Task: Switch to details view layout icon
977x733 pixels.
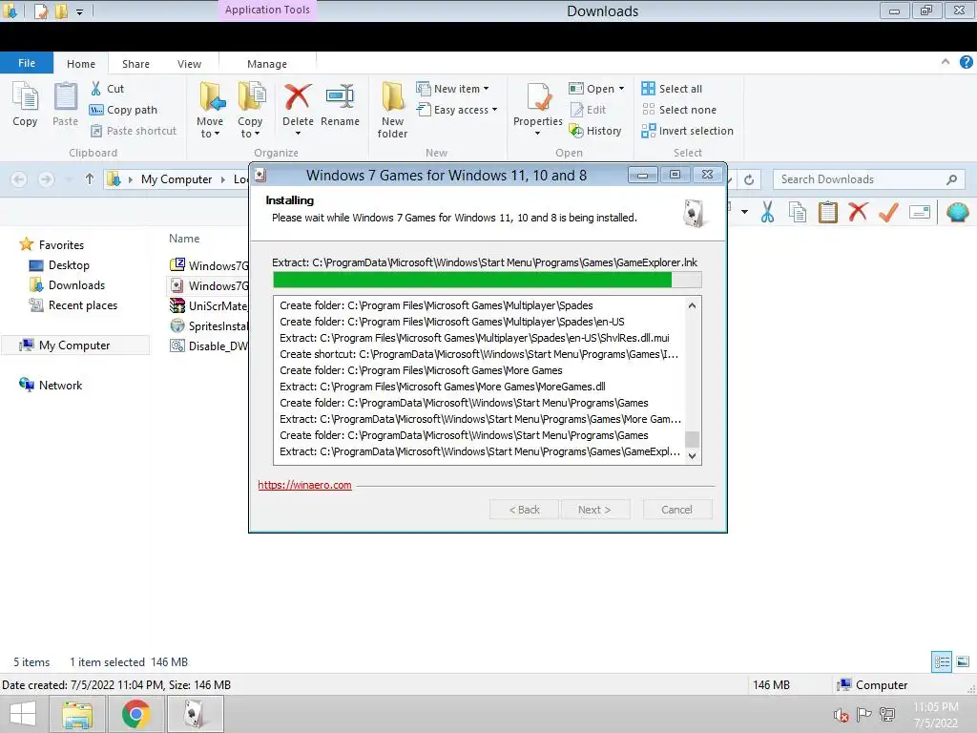Action: tap(942, 661)
